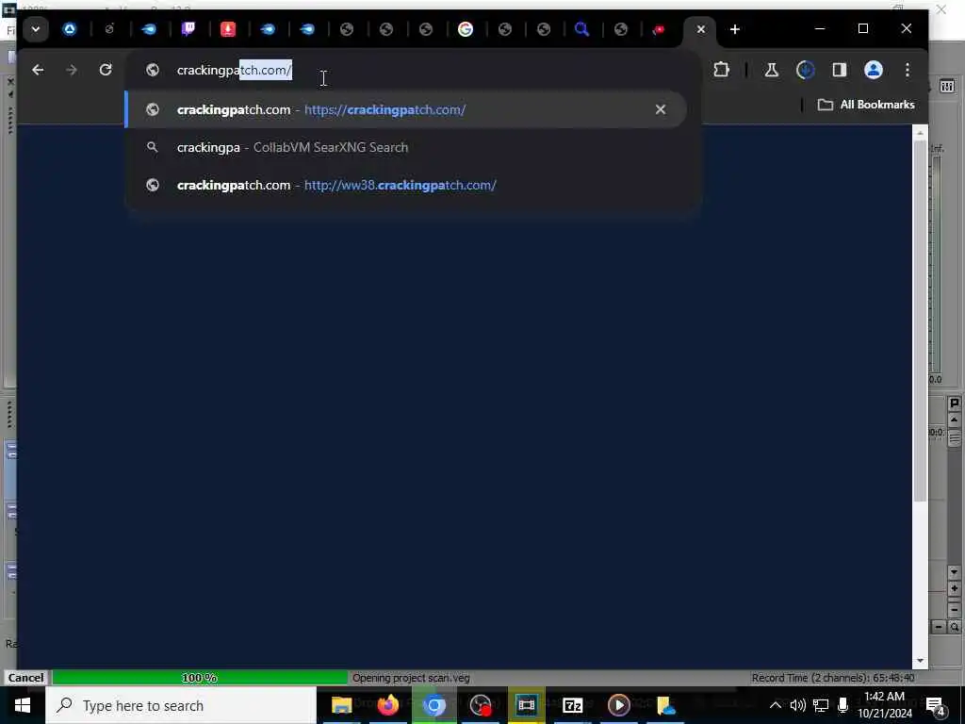Switch to the Google tab
The width and height of the screenshot is (965, 724).
(466, 29)
